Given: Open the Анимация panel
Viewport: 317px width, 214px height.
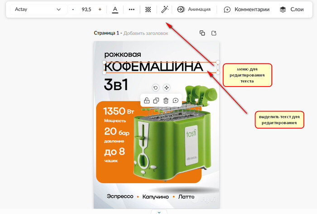Looking at the screenshot, I should click(x=194, y=10).
